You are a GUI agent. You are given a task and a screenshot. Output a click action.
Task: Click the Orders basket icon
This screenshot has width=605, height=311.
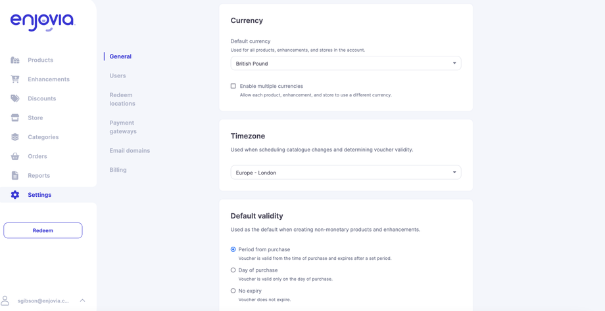click(x=15, y=156)
